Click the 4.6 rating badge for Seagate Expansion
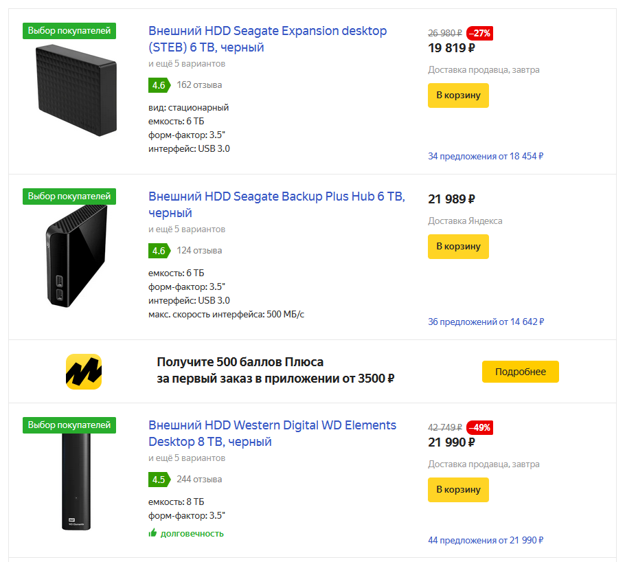The width and height of the screenshot is (625, 562). click(x=158, y=85)
